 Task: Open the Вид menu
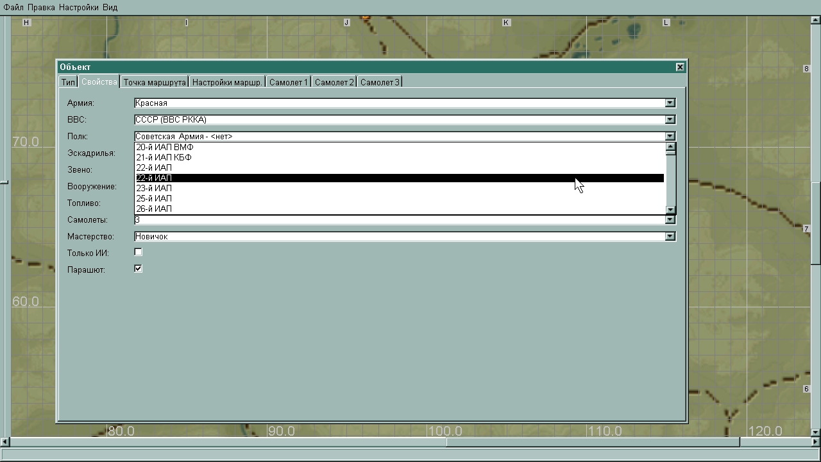110,7
